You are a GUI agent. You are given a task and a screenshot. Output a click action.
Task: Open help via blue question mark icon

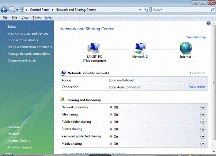pyautogui.click(x=209, y=23)
